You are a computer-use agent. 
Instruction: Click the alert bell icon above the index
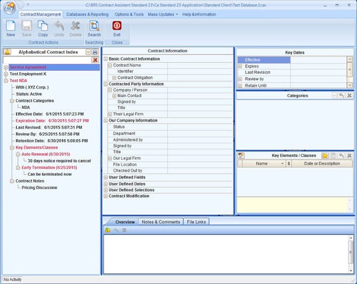point(7,52)
